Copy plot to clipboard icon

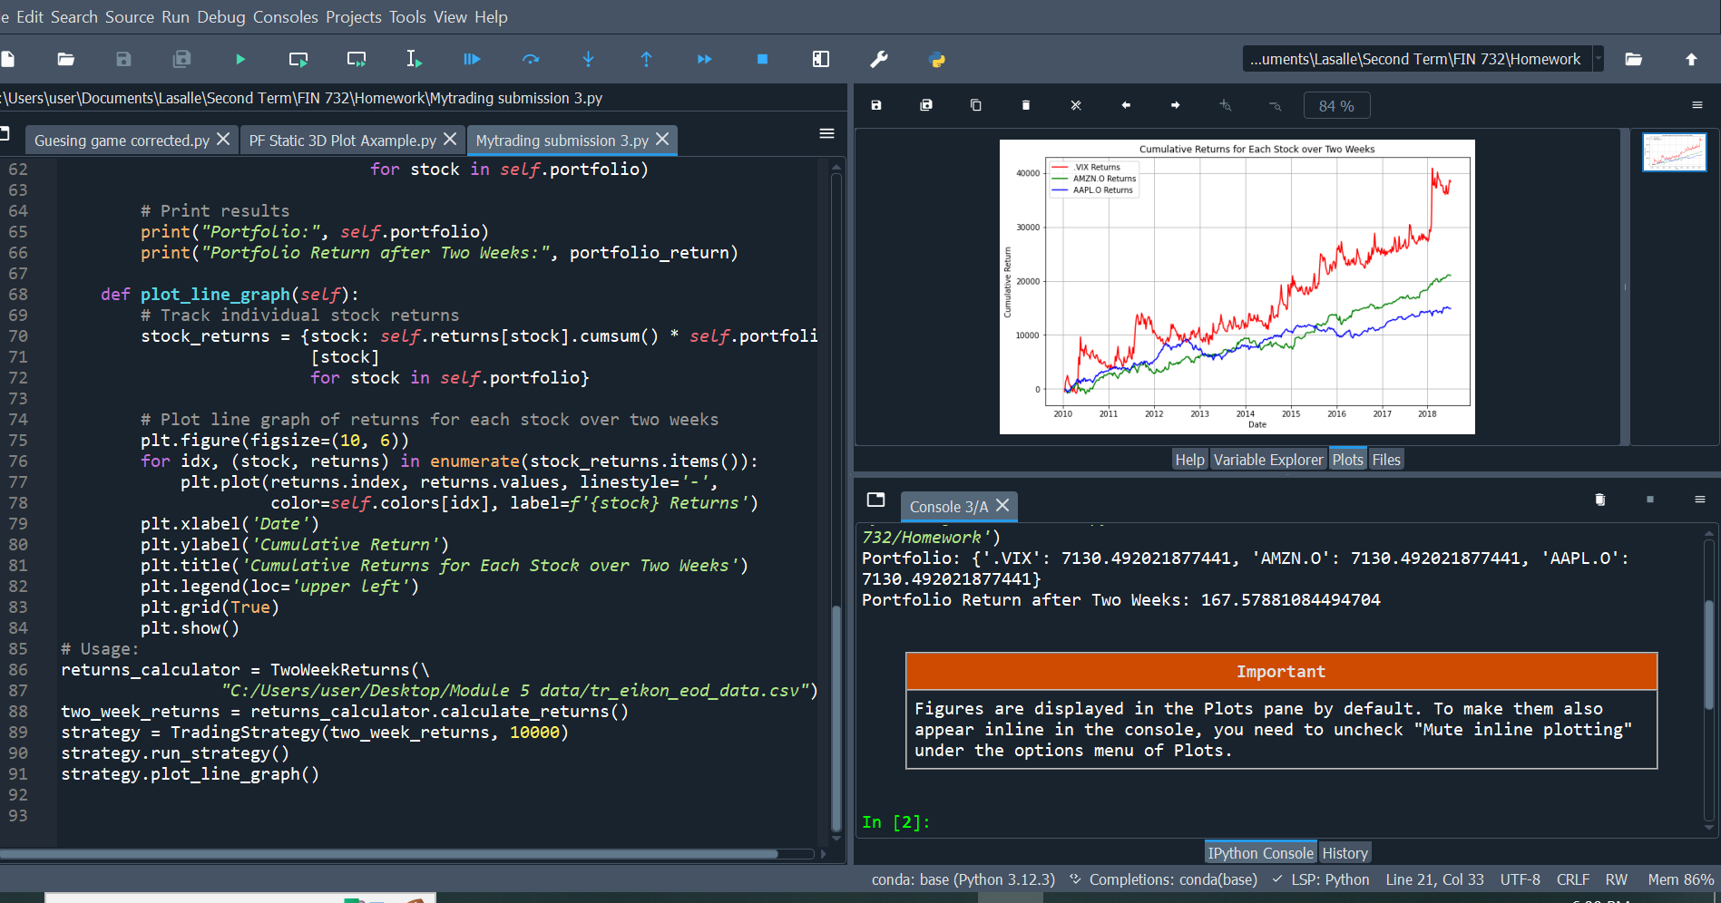click(x=976, y=105)
